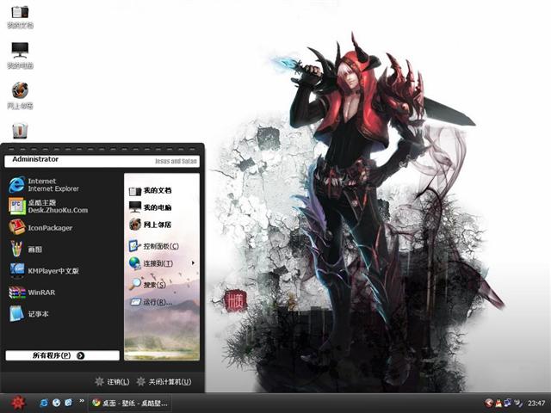Open 控制面板(C) control panel
This screenshot has height=413, width=551.
click(x=153, y=246)
